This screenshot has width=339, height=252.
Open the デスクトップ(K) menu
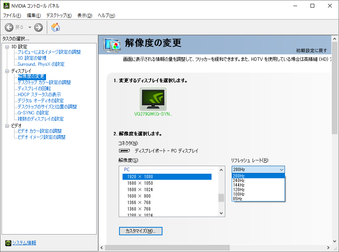click(59, 16)
